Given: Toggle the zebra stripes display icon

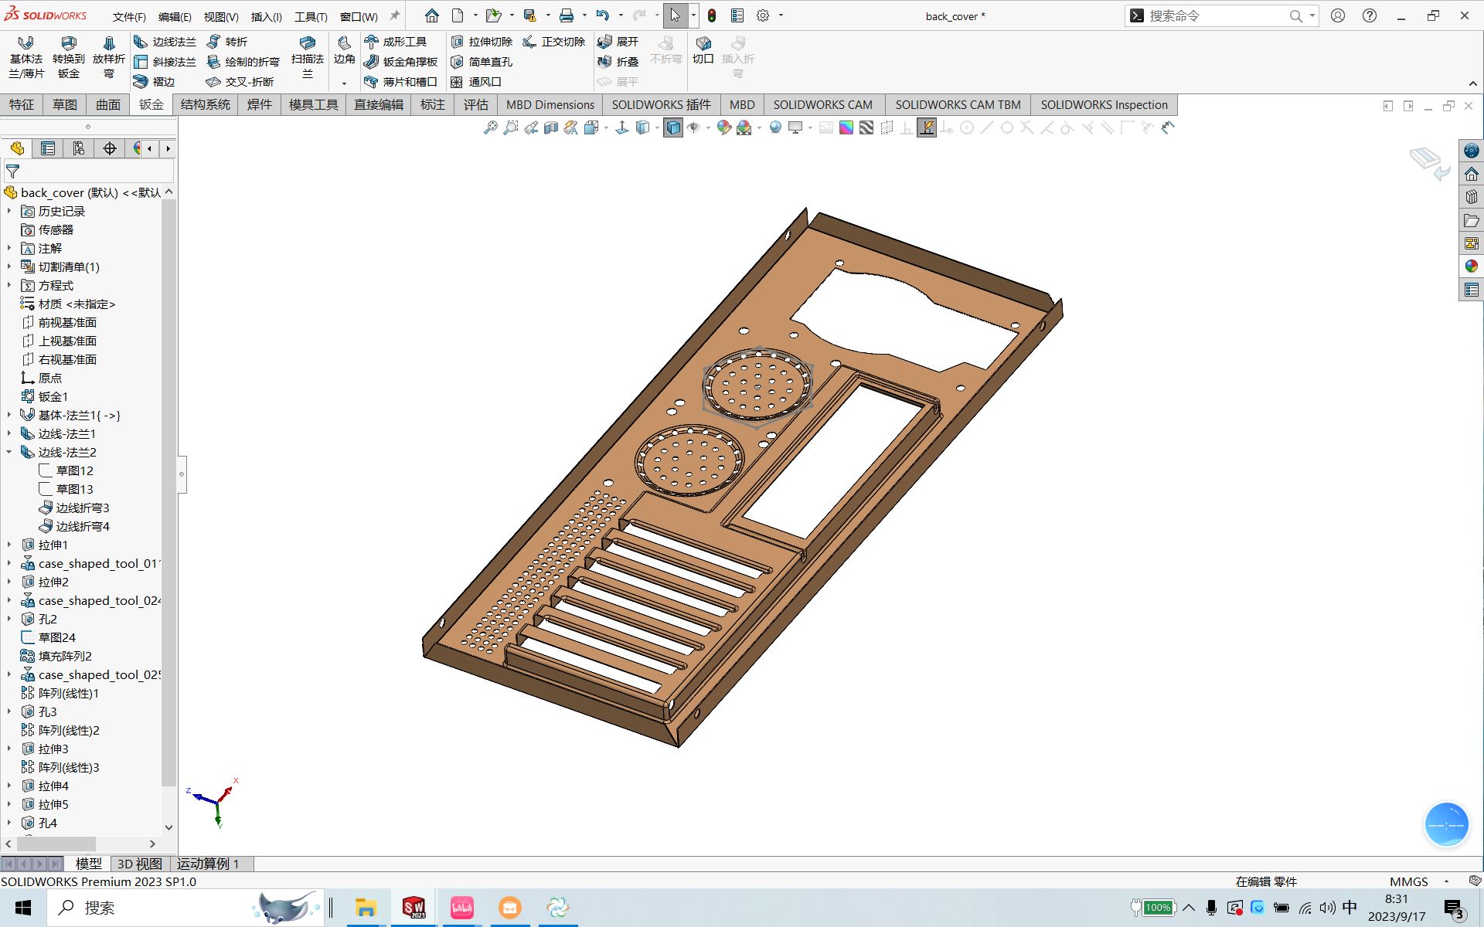Looking at the screenshot, I should coord(866,128).
